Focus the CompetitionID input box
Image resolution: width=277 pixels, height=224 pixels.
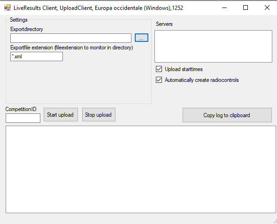click(x=23, y=118)
